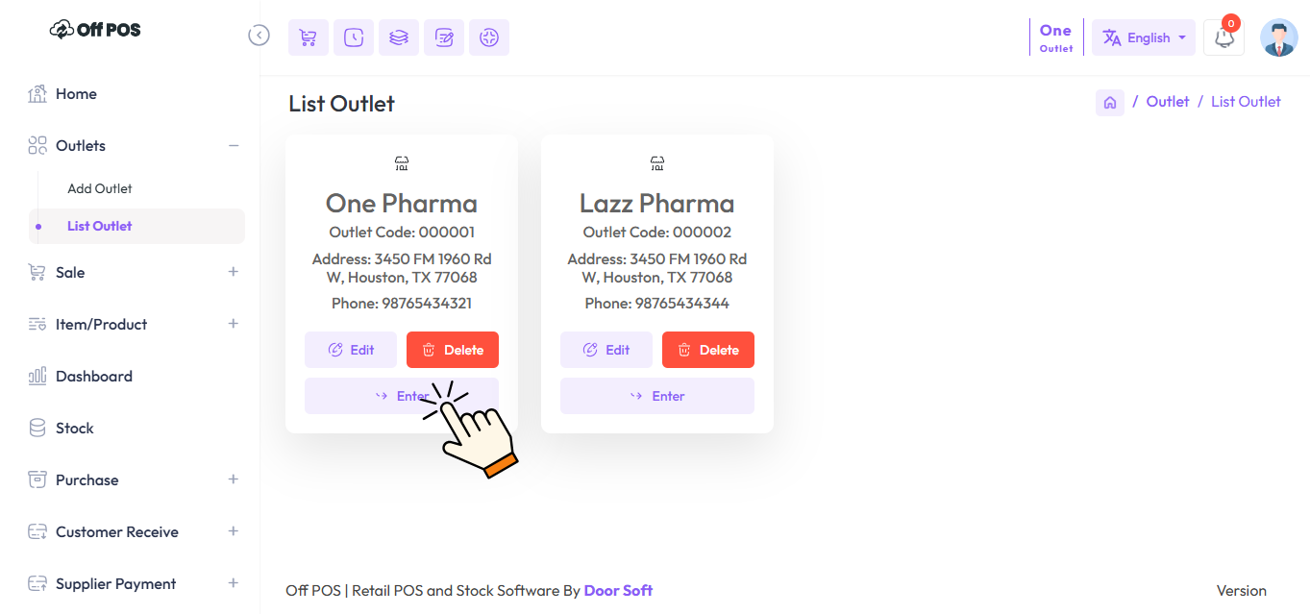The height and width of the screenshot is (614, 1310).
Task: Open the crosshair quick-access toolbar icon
Action: [488, 37]
